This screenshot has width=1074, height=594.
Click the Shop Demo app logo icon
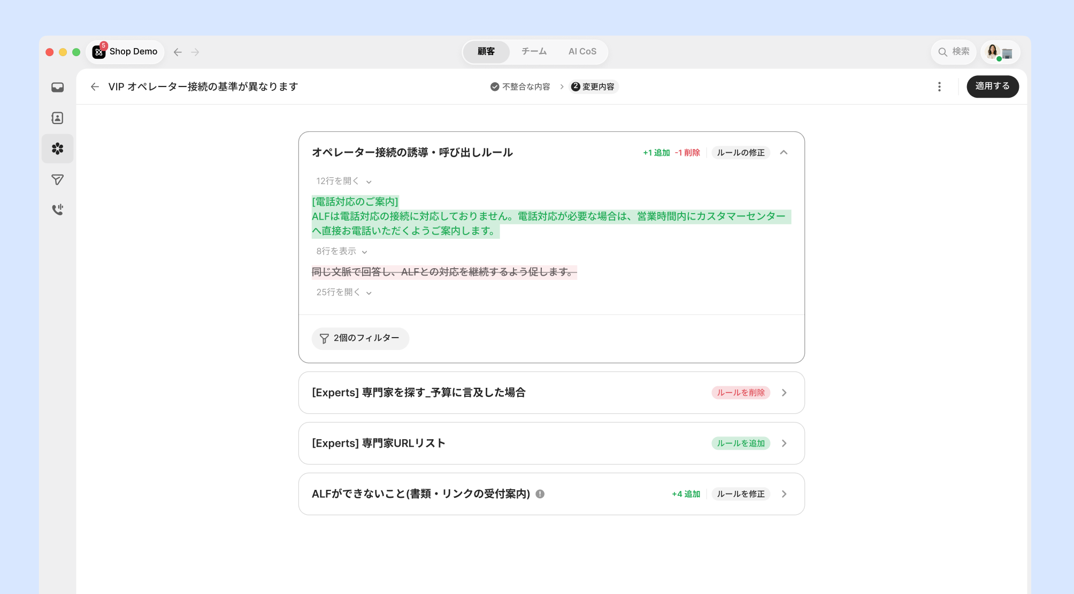click(x=99, y=52)
